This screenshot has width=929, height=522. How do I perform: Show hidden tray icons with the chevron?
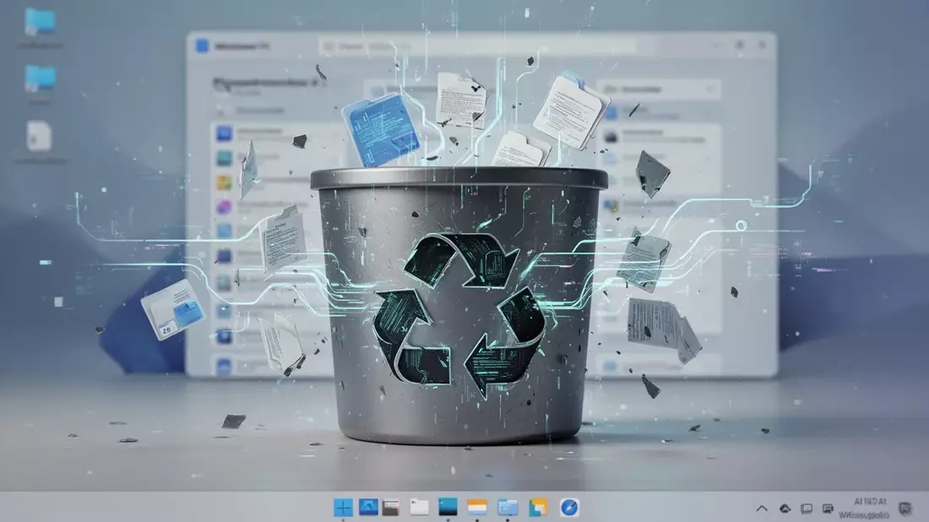[762, 508]
